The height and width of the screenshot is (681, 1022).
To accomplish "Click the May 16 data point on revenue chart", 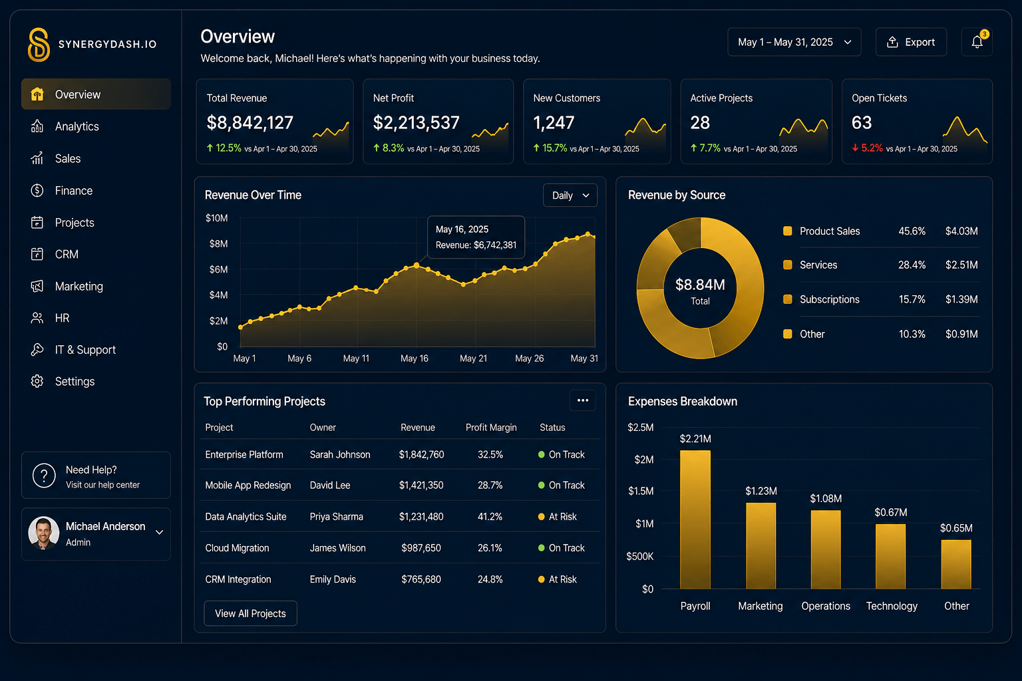I will (417, 265).
